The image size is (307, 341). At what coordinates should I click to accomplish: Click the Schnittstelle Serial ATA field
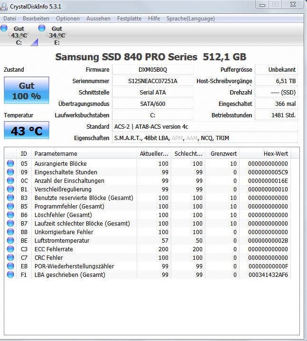(x=153, y=93)
